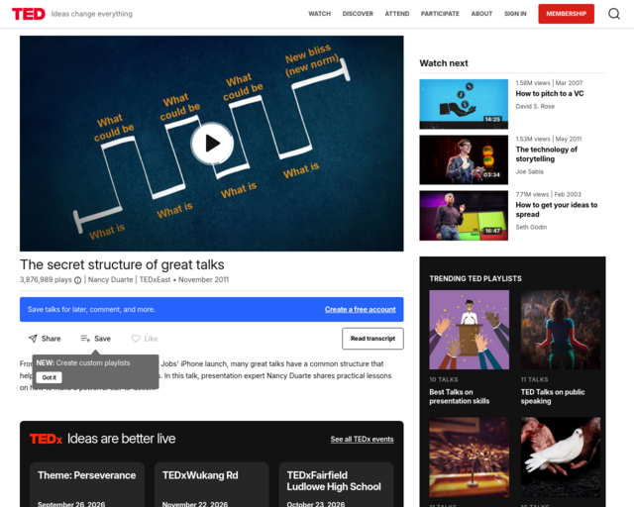Viewport: 634px width, 507px height.
Task: Click How to pitch to a VC title
Action: [x=549, y=93]
